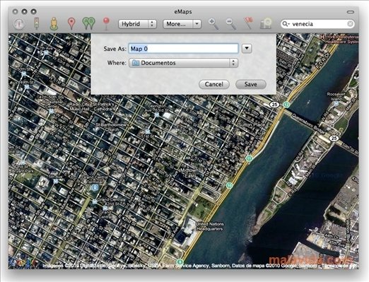Click the map snapshot icon in toolbar
369x282 pixels.
pyautogui.click(x=266, y=23)
